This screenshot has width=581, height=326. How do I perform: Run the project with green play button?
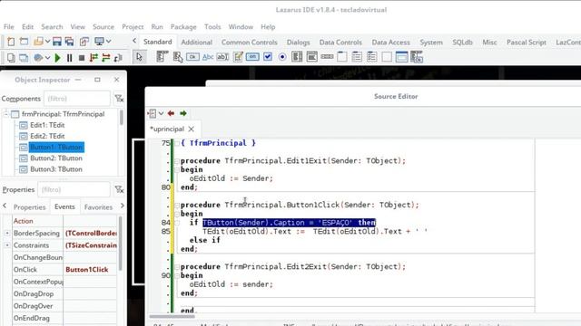coord(57,58)
